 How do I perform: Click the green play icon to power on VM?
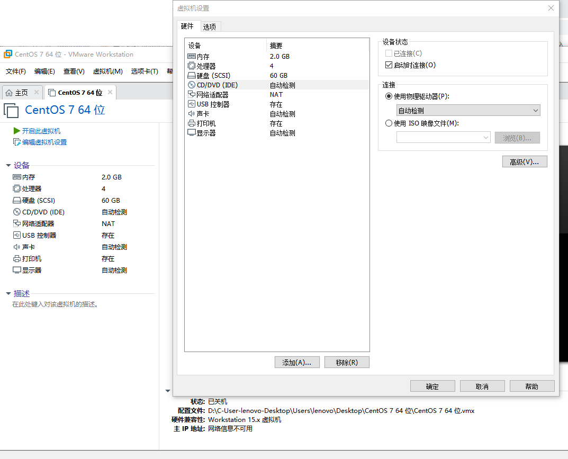[16, 130]
